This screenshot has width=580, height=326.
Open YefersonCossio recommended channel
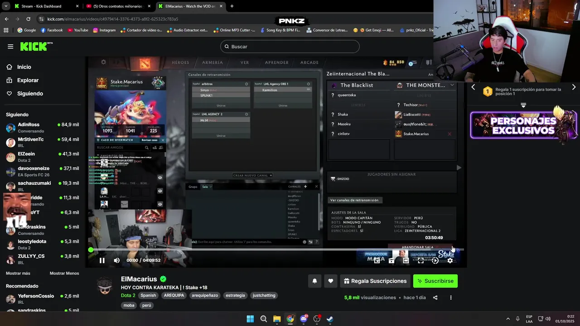(x=42, y=299)
